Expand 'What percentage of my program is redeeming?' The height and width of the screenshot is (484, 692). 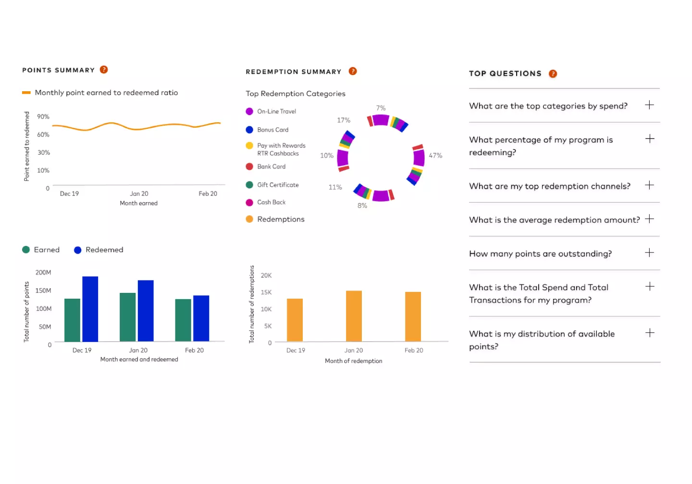[649, 139]
